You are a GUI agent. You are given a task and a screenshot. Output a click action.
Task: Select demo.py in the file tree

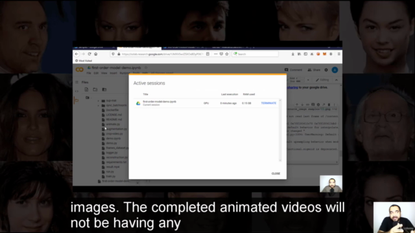point(112,143)
